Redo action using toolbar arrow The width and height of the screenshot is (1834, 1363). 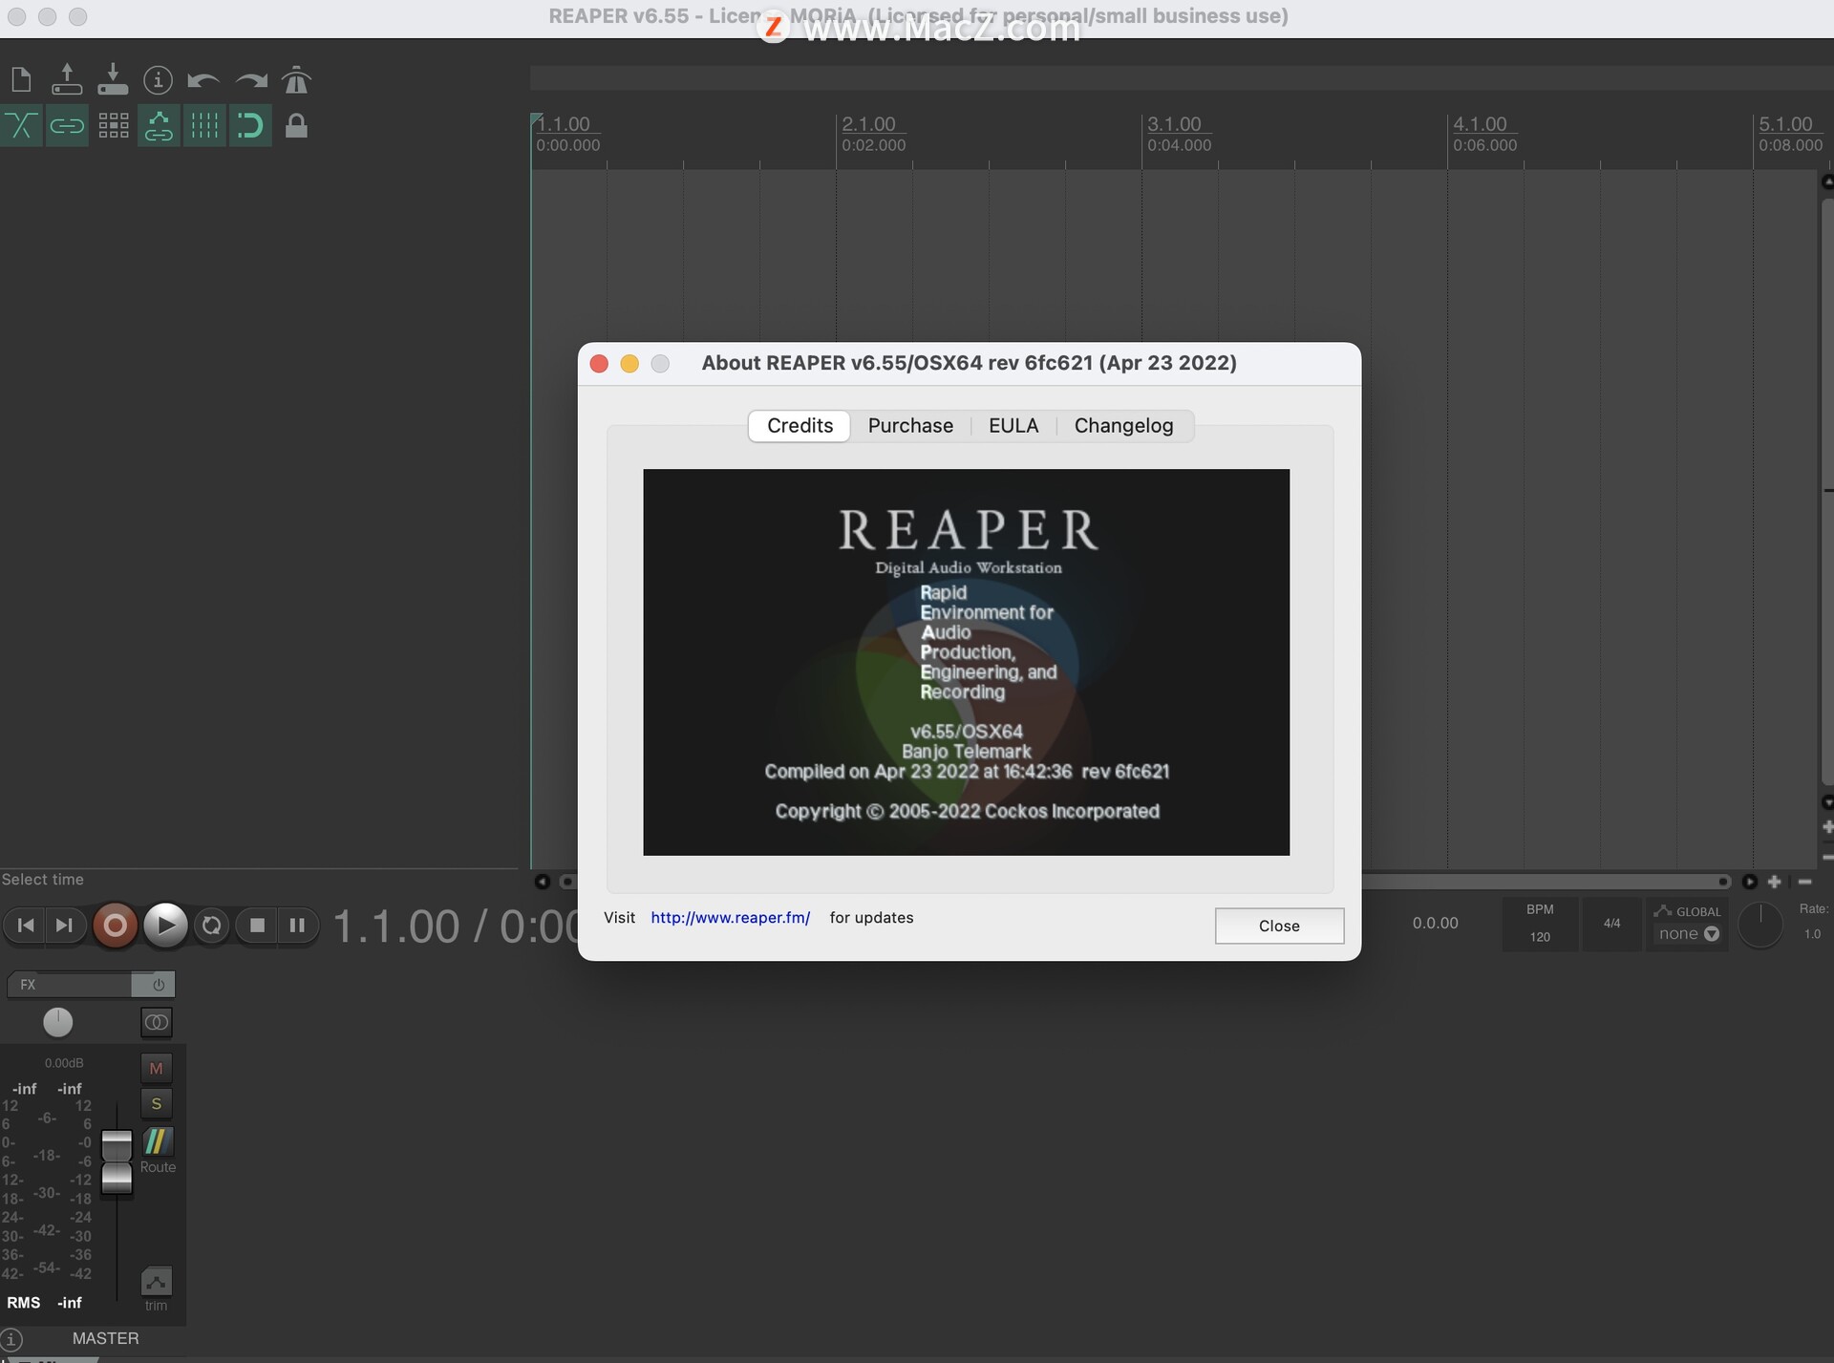coord(250,81)
